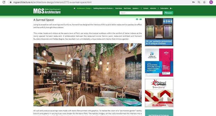
Task: Open the Chrome profile avatar
Action: (x=211, y=2)
